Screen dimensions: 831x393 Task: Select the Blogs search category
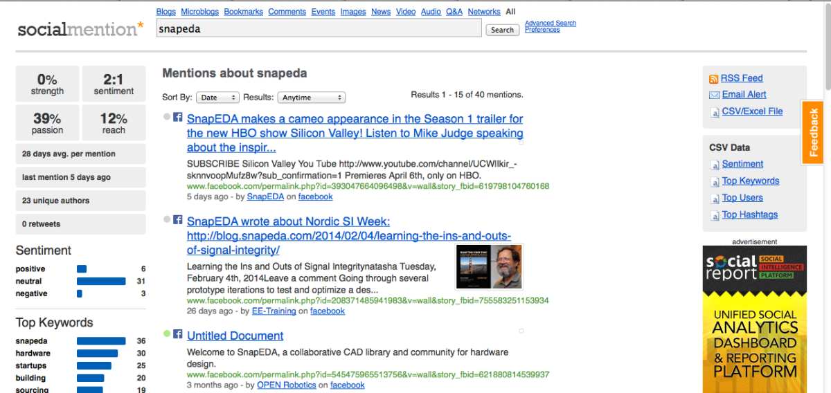click(166, 12)
